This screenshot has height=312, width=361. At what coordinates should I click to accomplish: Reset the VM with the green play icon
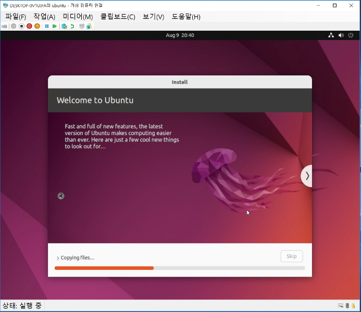point(55,26)
